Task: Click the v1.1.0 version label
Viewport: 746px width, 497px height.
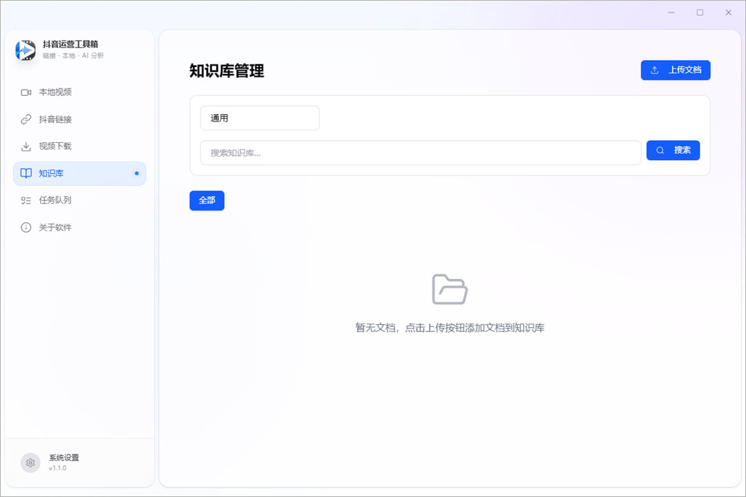Action: (x=57, y=469)
